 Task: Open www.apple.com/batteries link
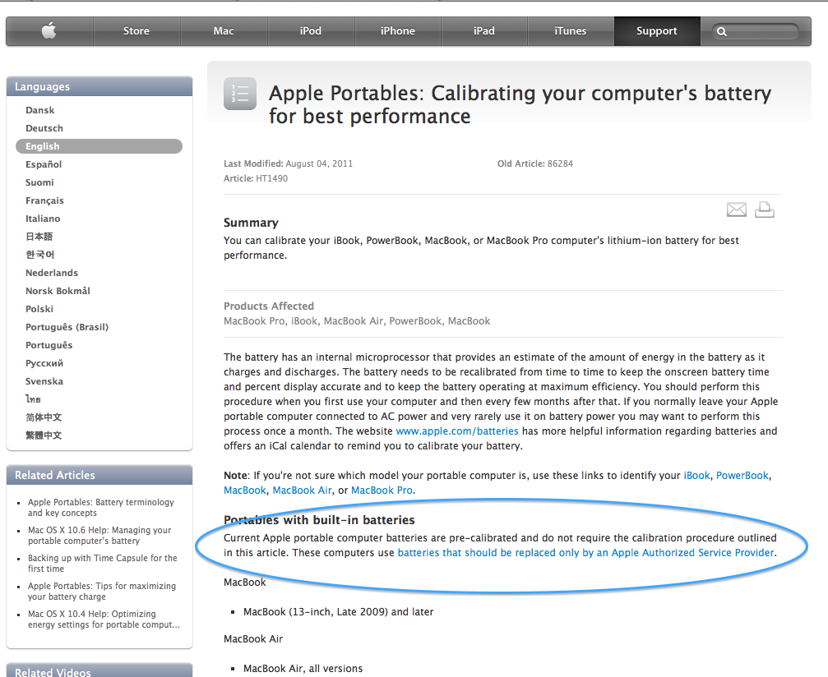[457, 431]
